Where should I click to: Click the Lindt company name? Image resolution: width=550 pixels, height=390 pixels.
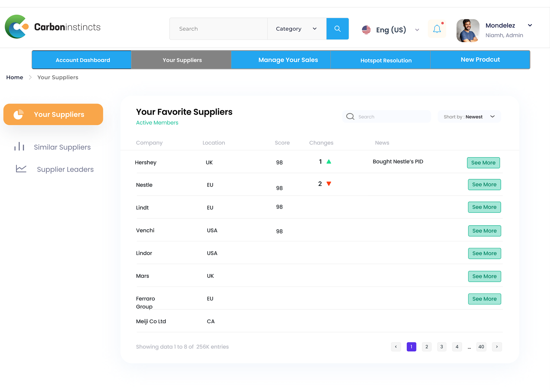[142, 207]
